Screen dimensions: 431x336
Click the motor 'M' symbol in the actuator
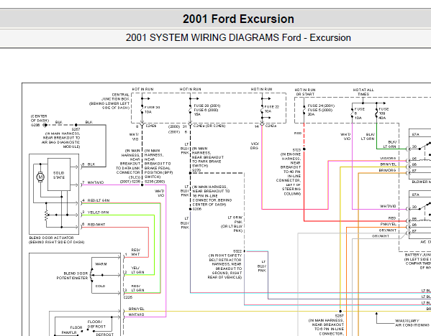(x=40, y=177)
